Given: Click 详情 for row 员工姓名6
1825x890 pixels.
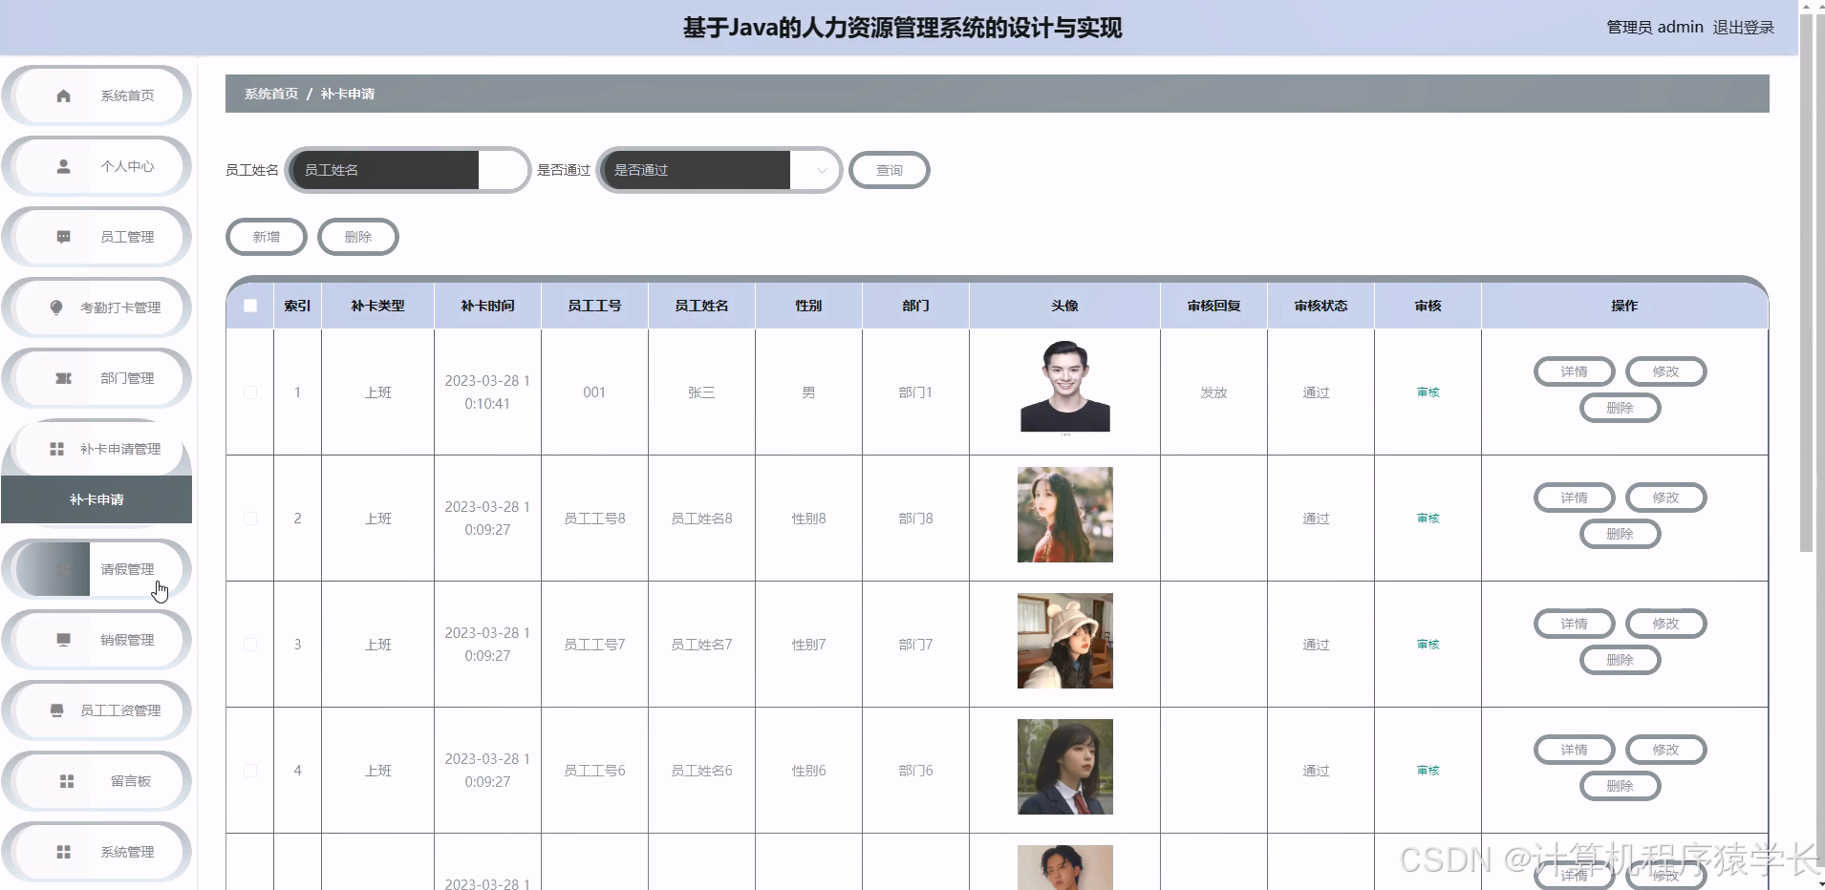Looking at the screenshot, I should tap(1575, 750).
